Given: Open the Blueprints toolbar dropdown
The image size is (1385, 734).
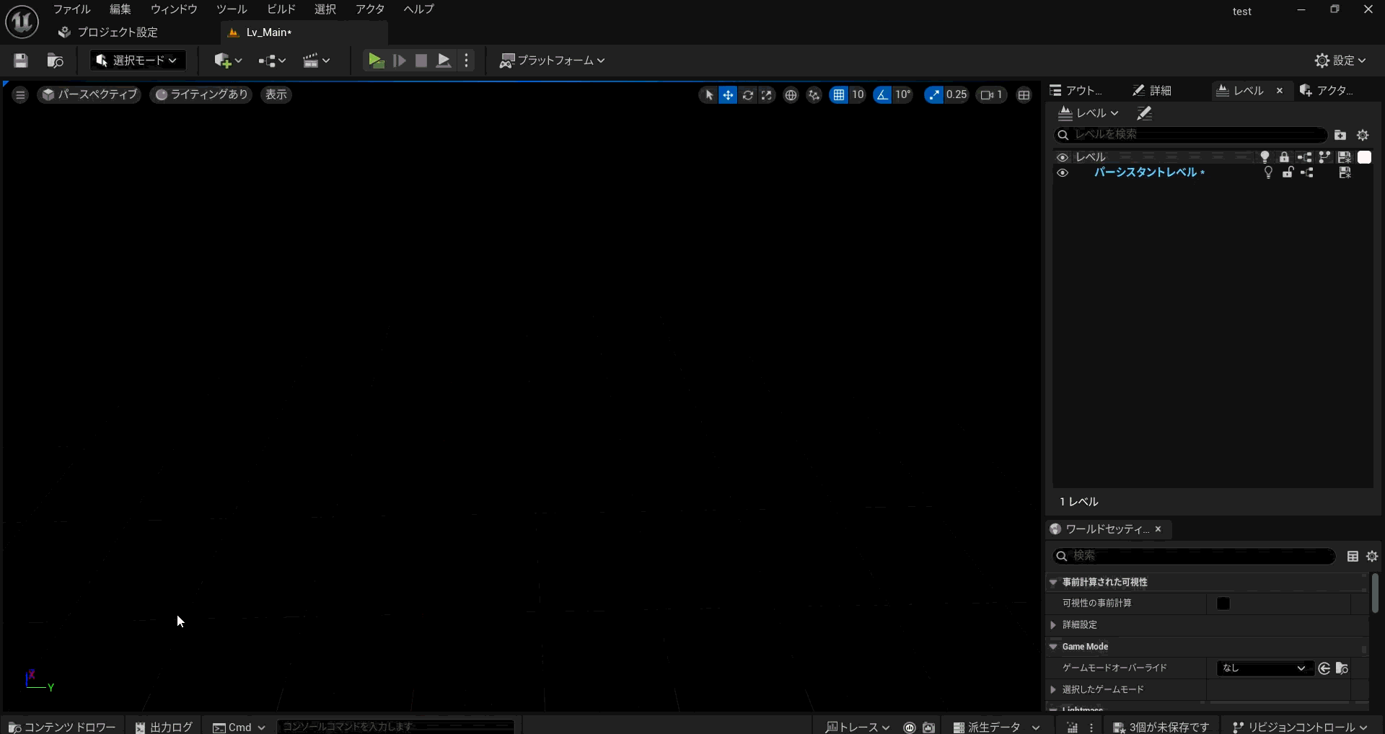Looking at the screenshot, I should [x=272, y=61].
